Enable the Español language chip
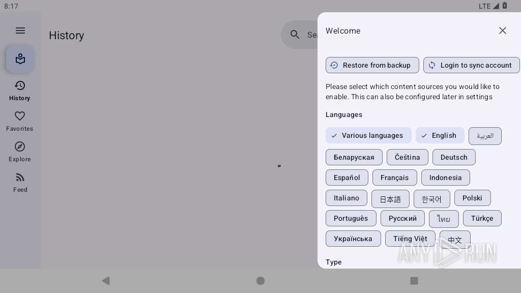The width and height of the screenshot is (521, 293). coord(347,178)
